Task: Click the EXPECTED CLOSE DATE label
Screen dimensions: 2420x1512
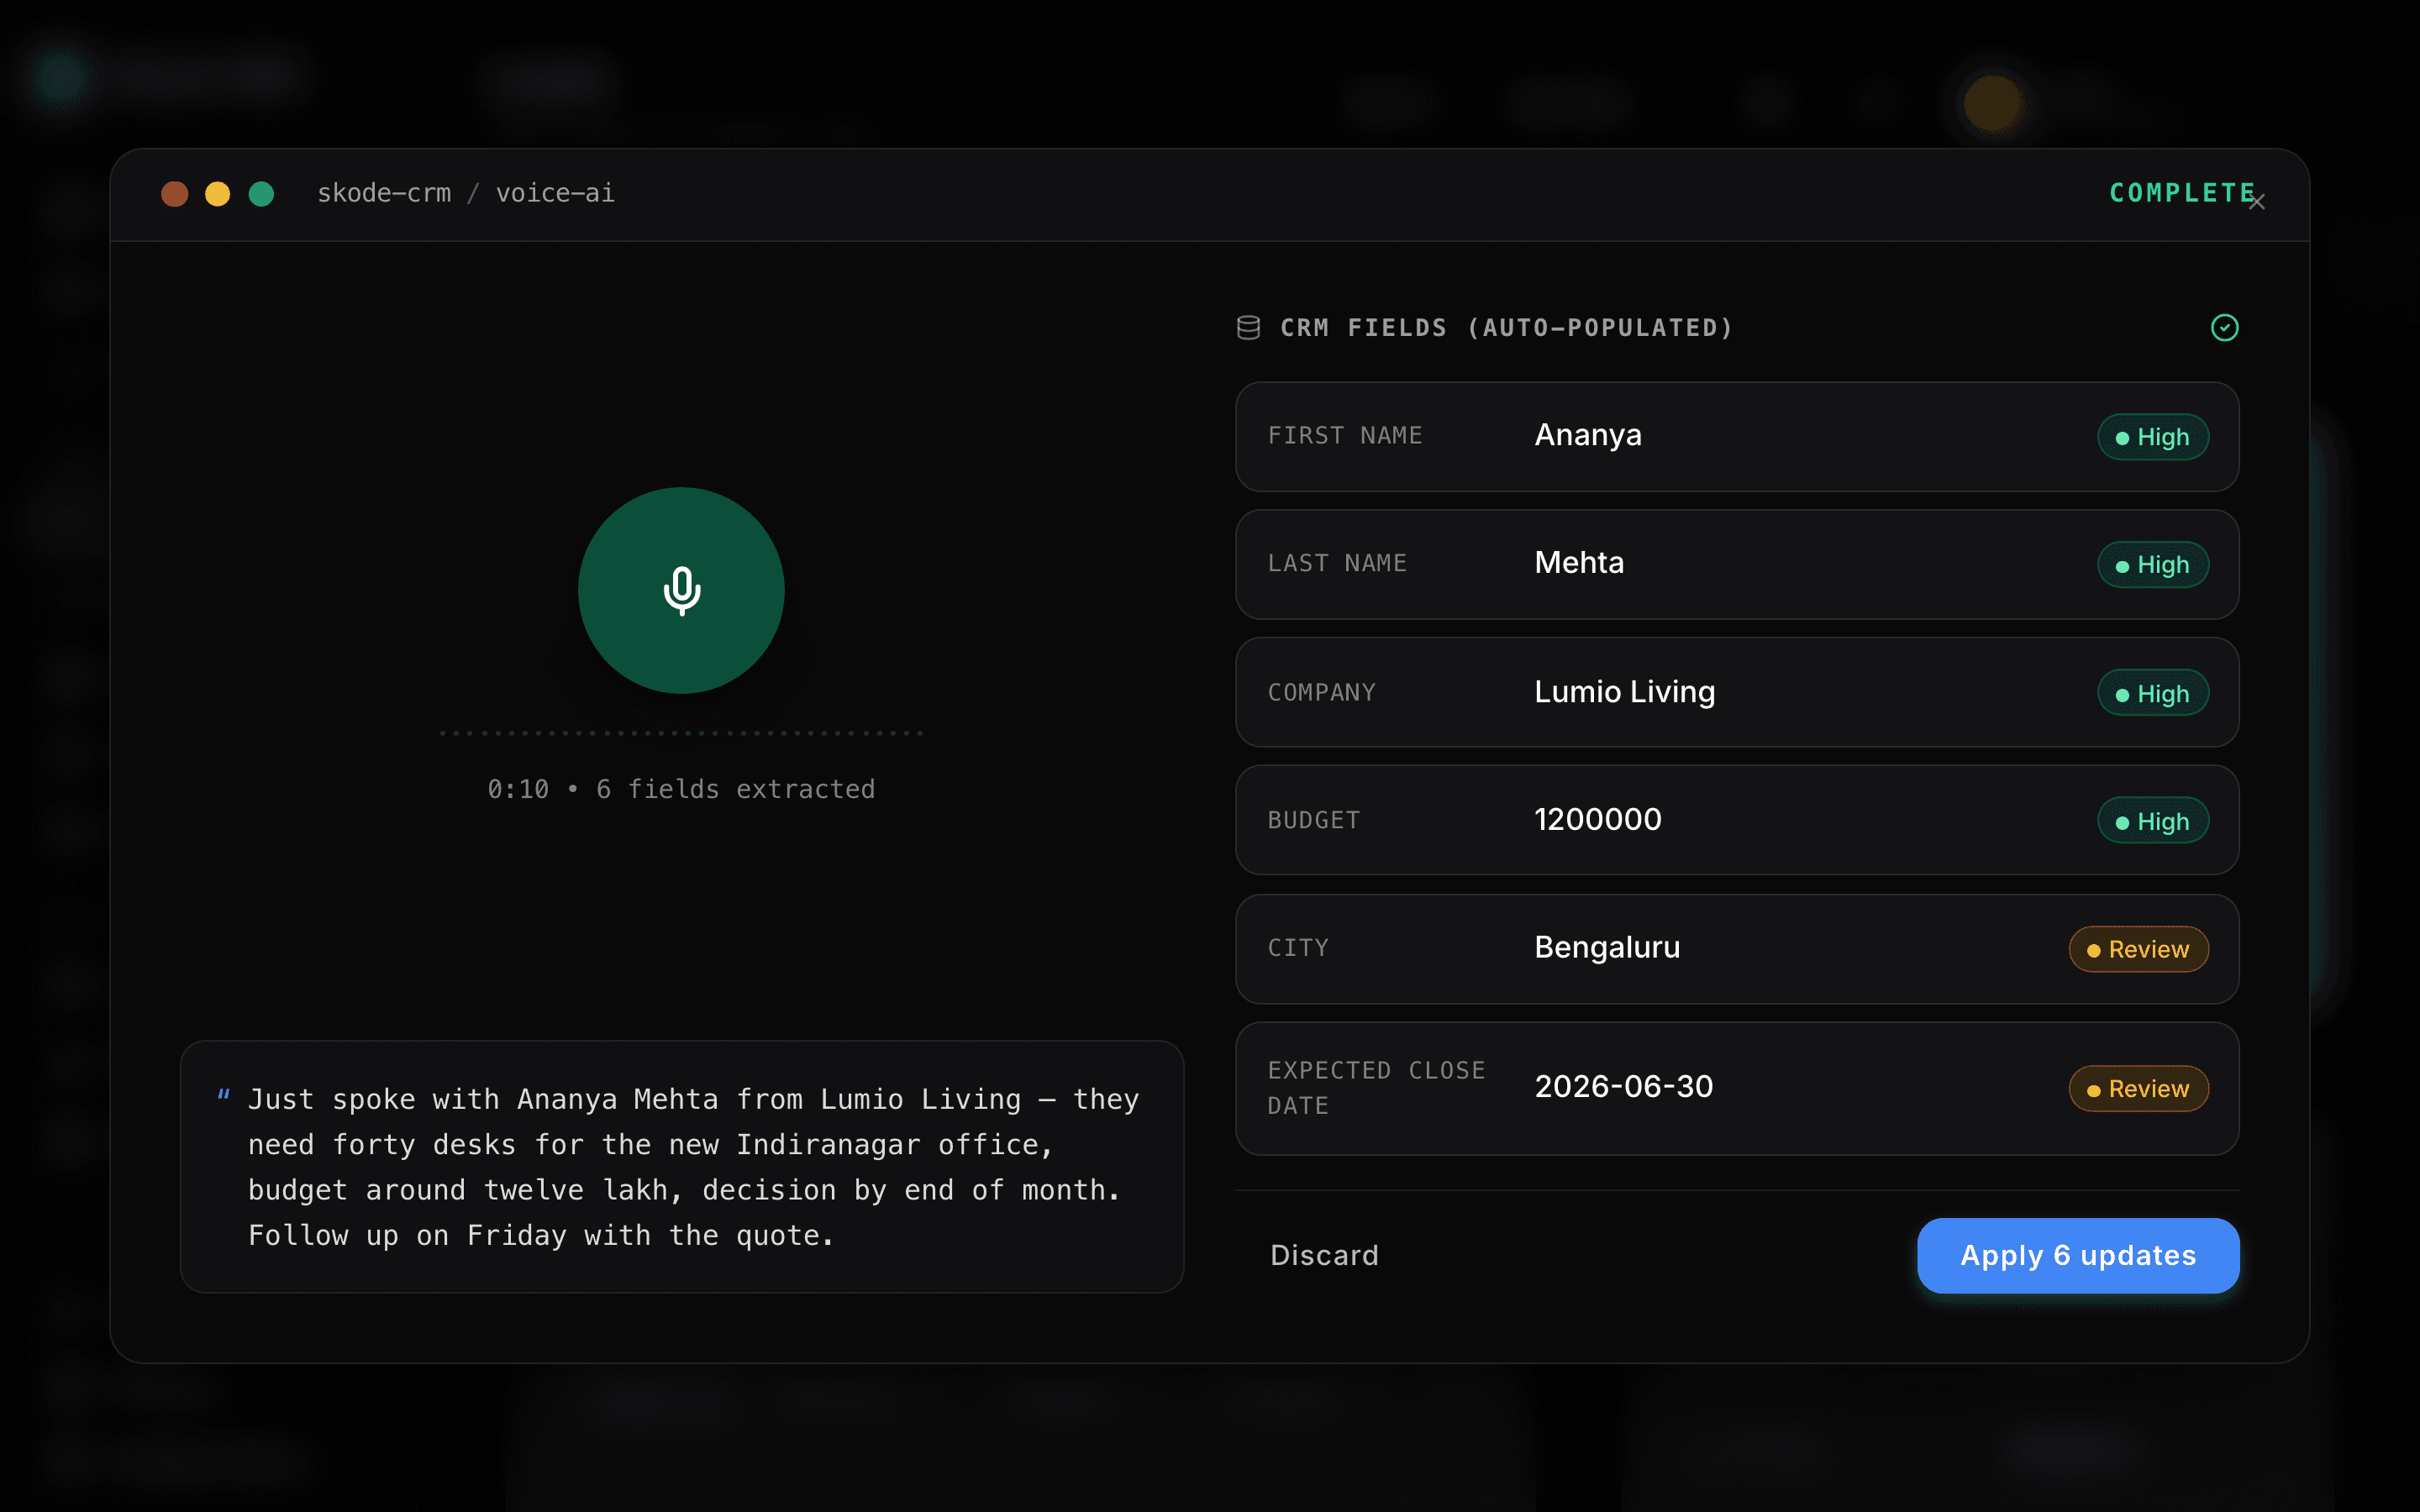Action: (1376, 1088)
